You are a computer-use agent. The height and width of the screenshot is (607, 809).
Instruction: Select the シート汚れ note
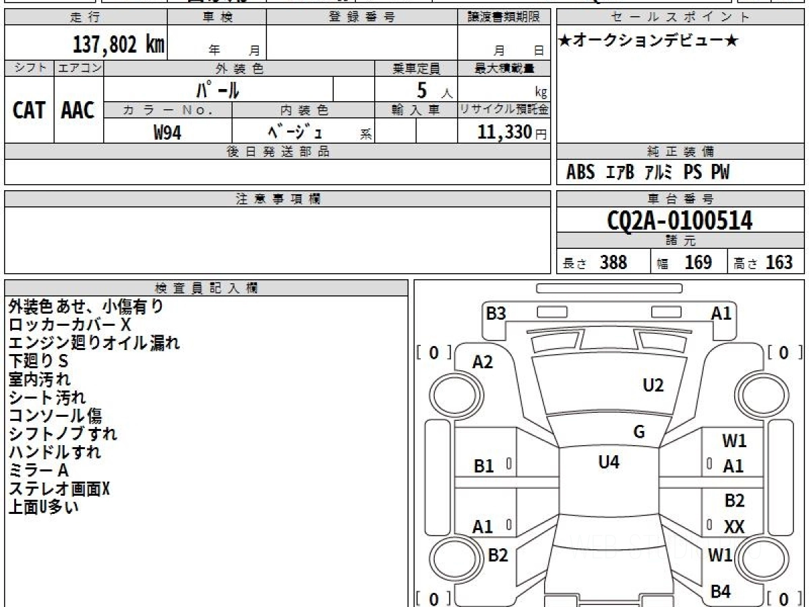tap(47, 398)
